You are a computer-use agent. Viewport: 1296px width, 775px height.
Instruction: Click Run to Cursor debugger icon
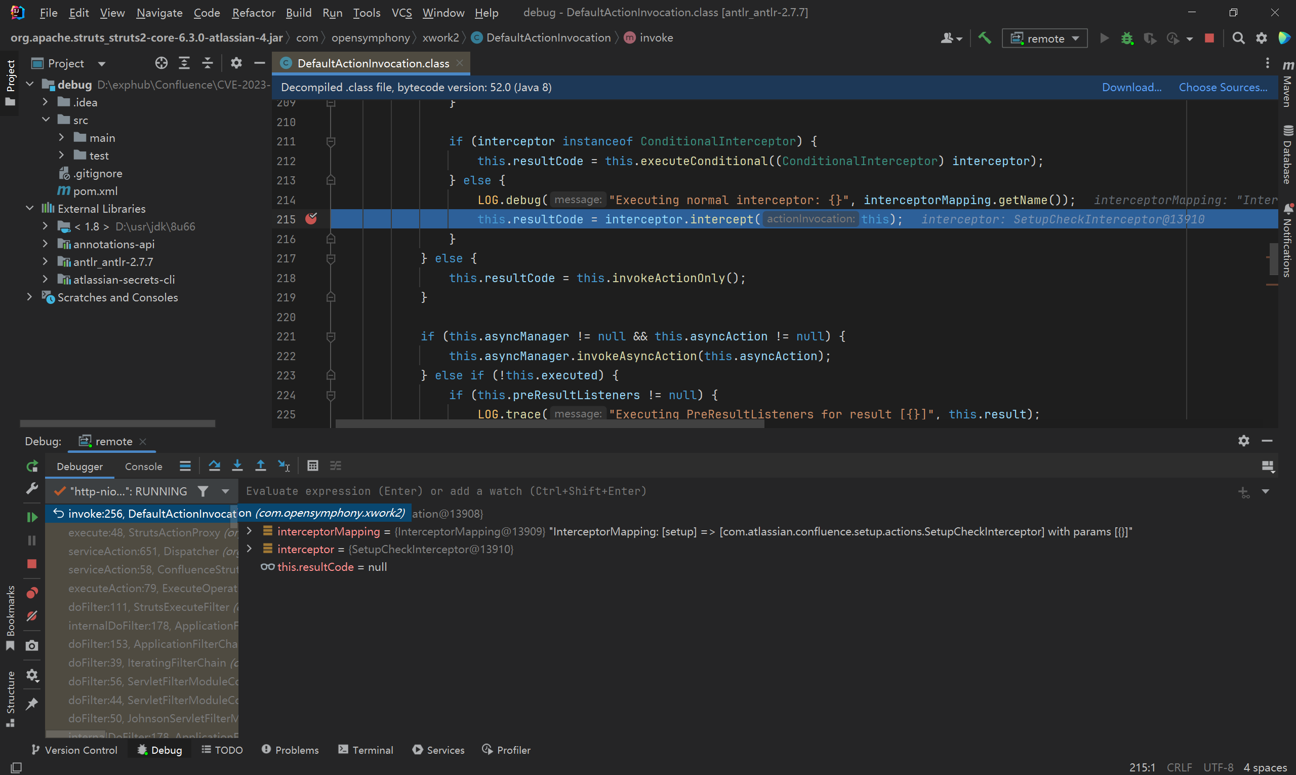(283, 466)
